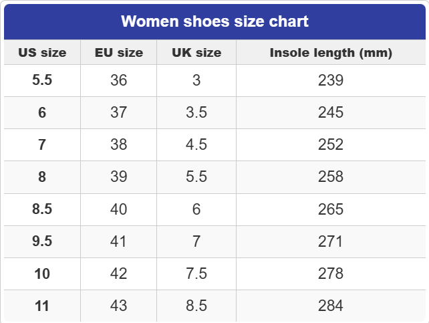Select the UK size 7.5 cell
This screenshot has width=429, height=323.
tap(196, 274)
